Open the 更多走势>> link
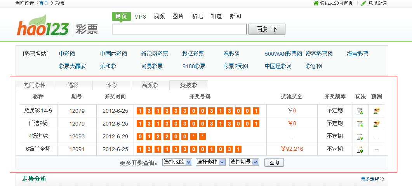Viewport: 412px width, 186px height. pyautogui.click(x=372, y=179)
